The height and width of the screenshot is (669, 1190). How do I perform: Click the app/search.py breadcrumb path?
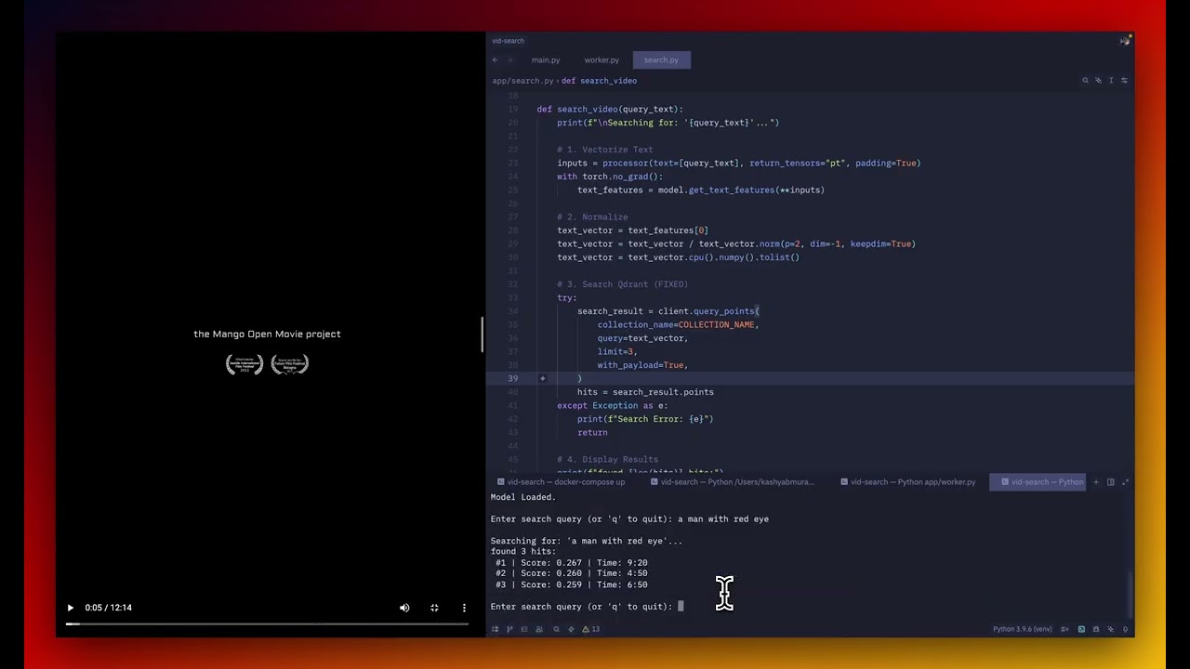point(522,81)
